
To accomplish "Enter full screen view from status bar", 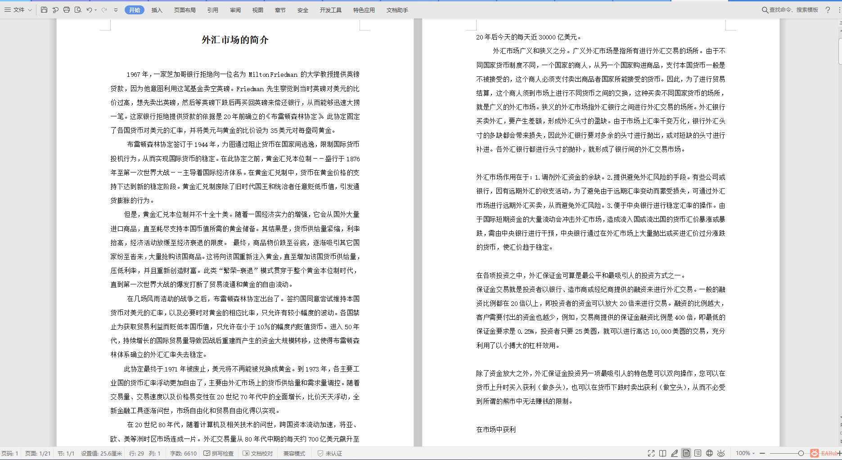I will pos(651,453).
